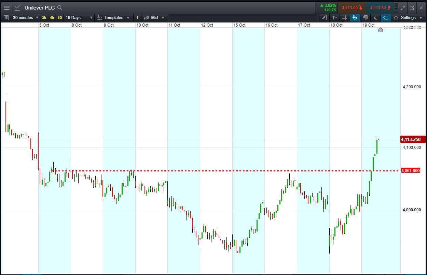Open the hamburger menu at top left

[7, 7]
